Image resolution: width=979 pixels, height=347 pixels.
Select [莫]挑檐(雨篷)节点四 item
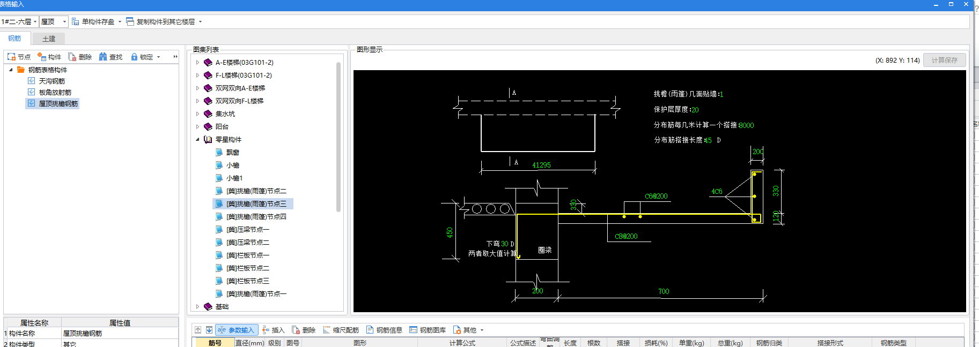pyautogui.click(x=256, y=217)
